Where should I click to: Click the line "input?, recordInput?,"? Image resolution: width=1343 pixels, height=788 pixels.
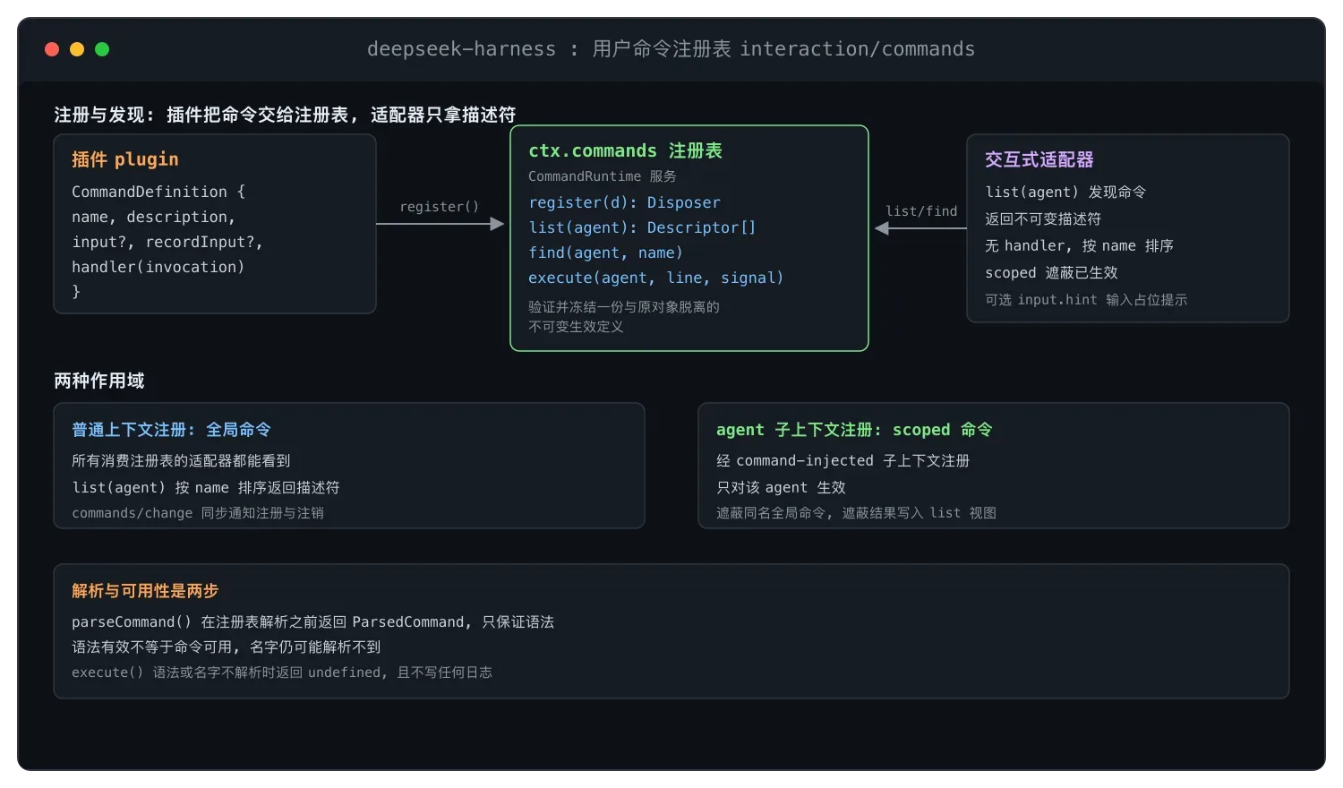click(167, 242)
